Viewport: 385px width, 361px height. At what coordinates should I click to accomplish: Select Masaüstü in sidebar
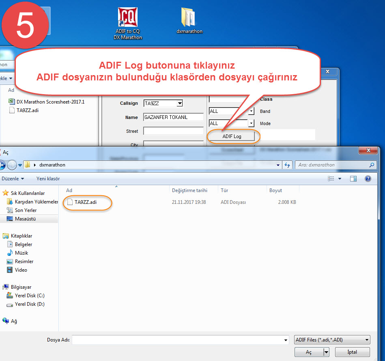[x=22, y=219]
